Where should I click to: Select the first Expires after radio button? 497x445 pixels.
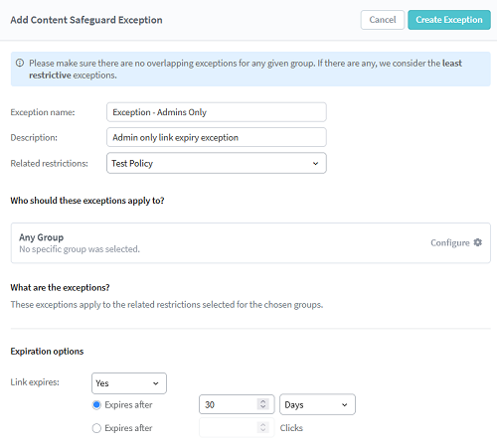96,405
